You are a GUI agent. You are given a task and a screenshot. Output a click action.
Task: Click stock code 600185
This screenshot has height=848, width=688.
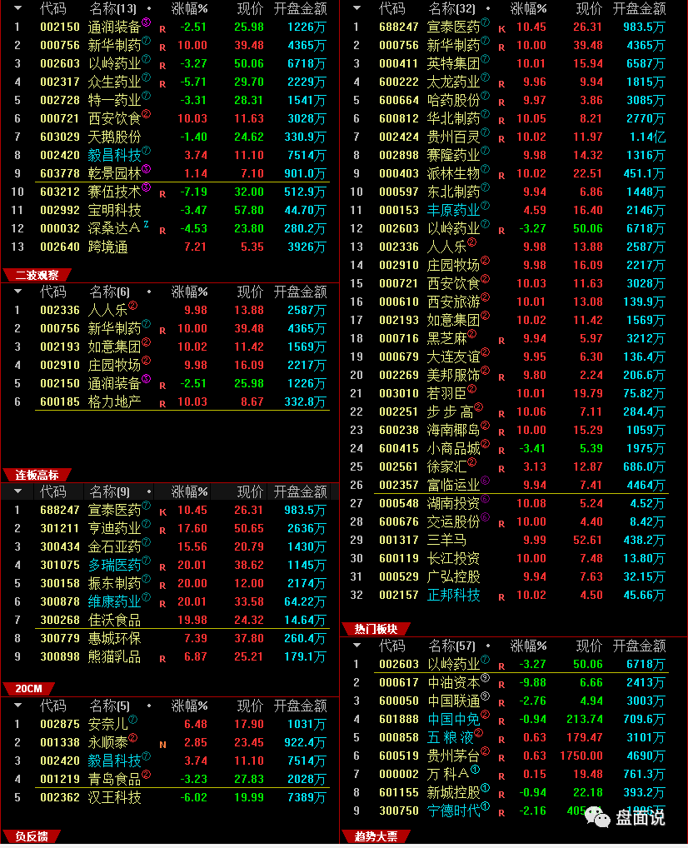click(59, 402)
